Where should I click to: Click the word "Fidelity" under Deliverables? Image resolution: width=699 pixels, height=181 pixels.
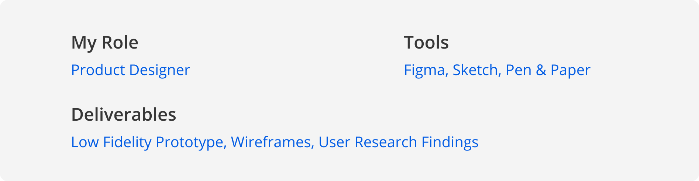[127, 142]
